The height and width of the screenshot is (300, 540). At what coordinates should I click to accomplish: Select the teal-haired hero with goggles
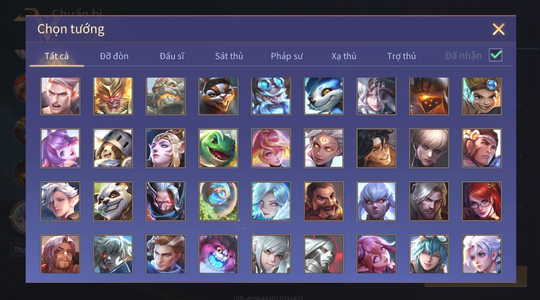[x=429, y=254]
